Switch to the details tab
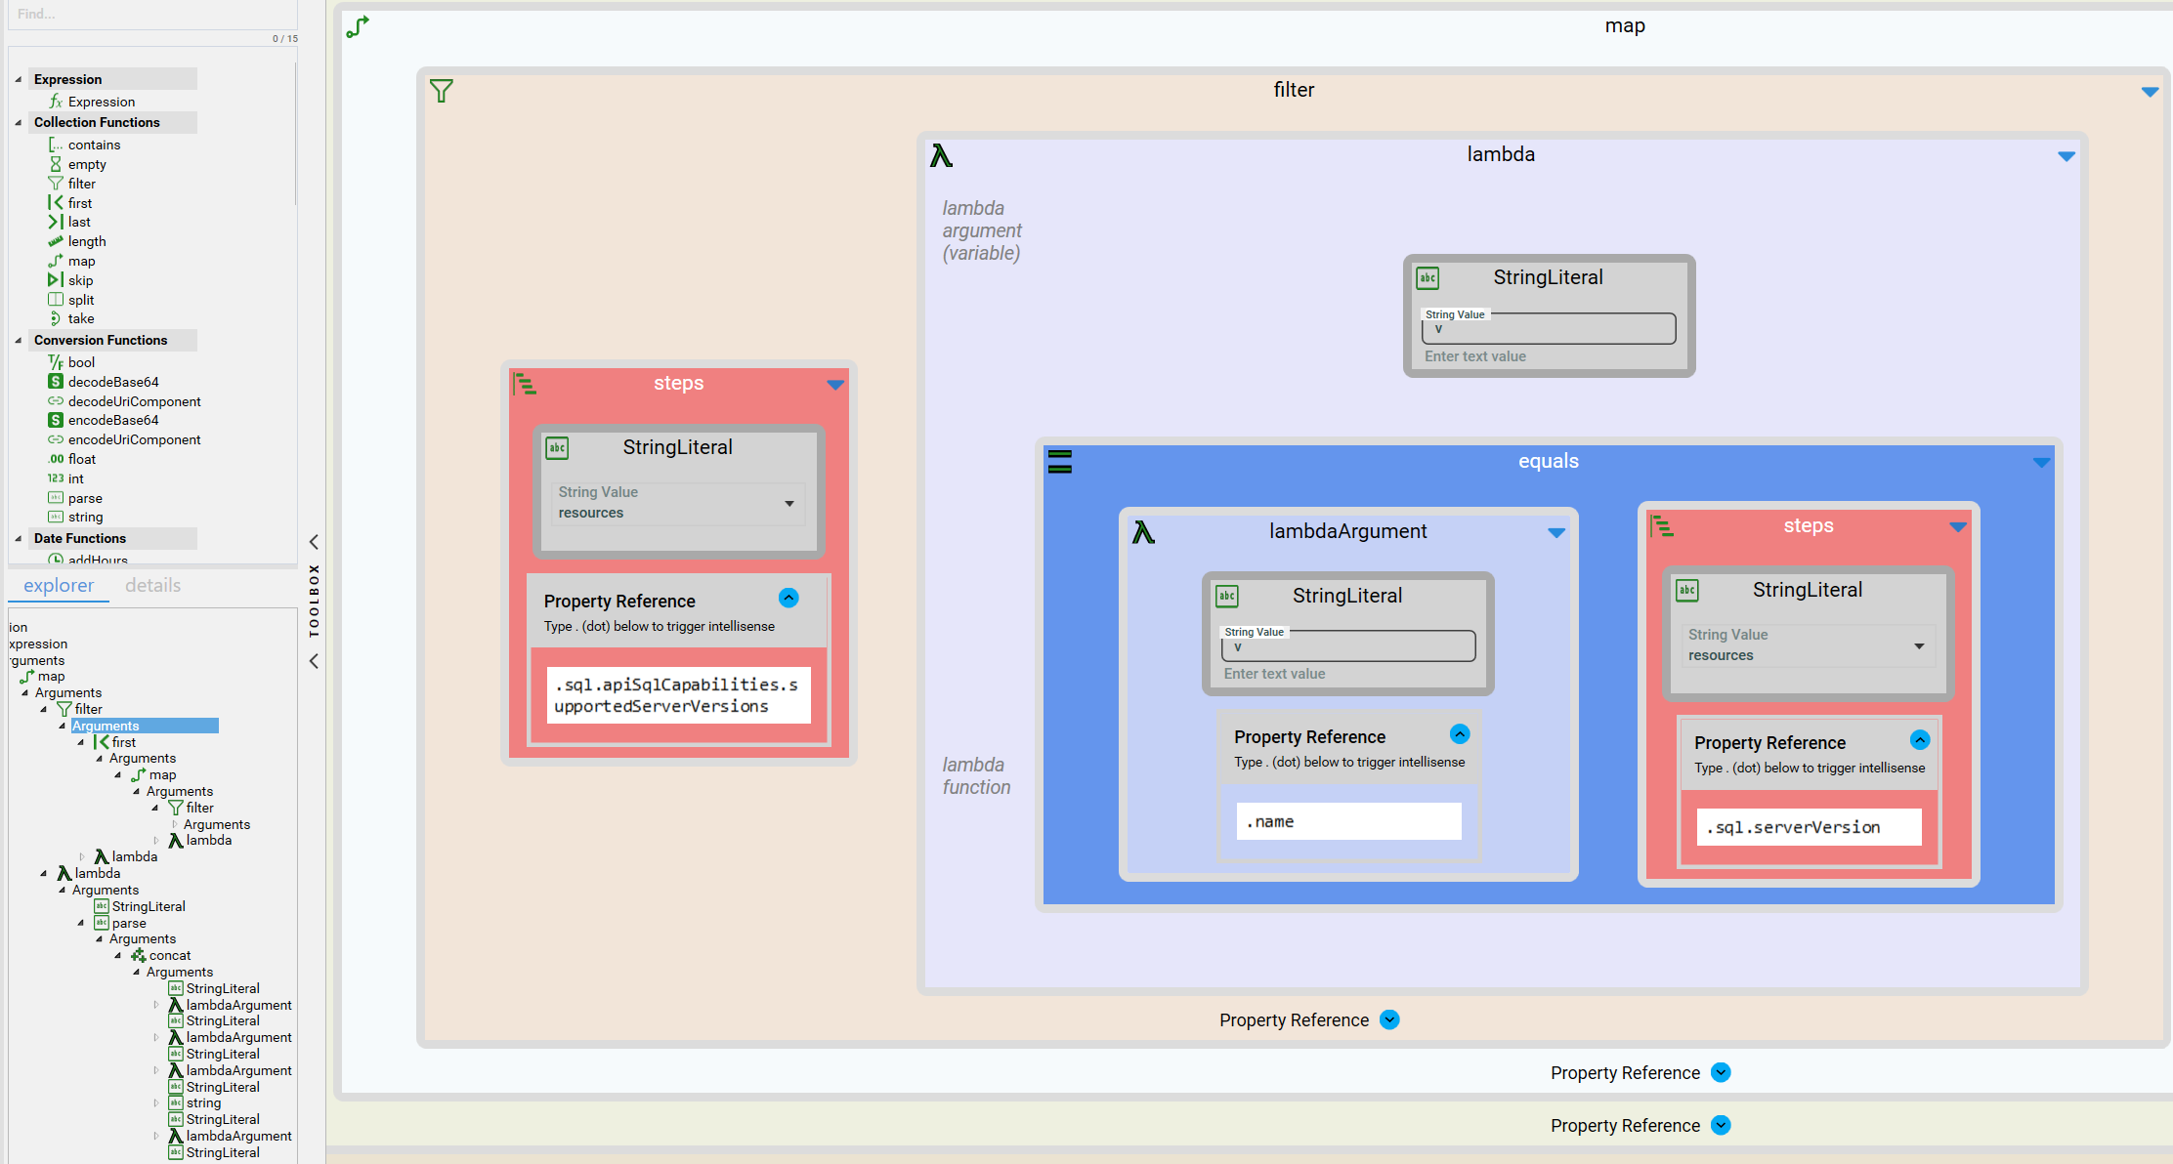Screen dimensions: 2173x1164 (152, 585)
